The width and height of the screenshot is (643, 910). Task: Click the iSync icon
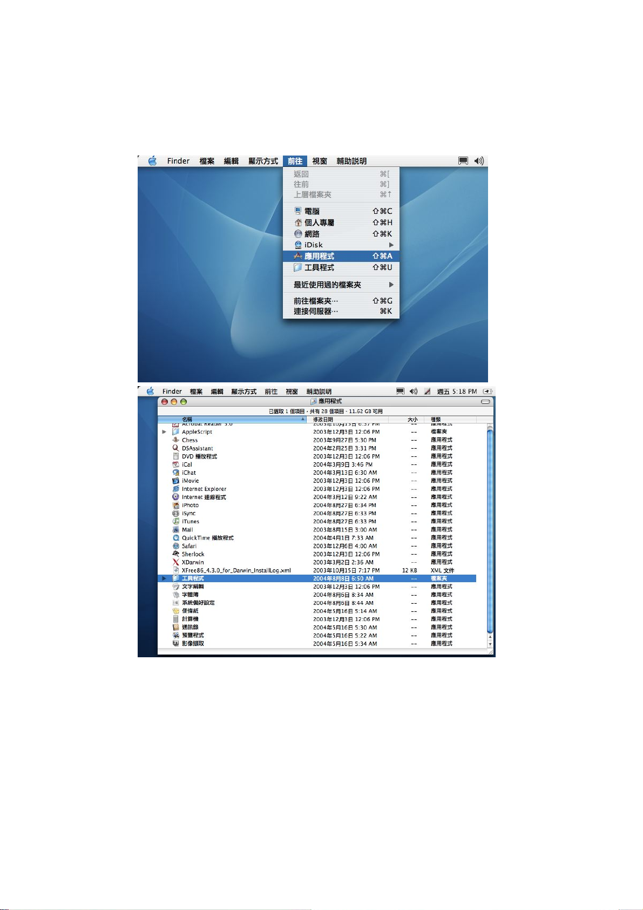pos(175,513)
